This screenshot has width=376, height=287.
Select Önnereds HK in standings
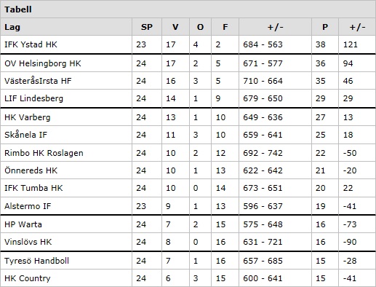point(31,170)
